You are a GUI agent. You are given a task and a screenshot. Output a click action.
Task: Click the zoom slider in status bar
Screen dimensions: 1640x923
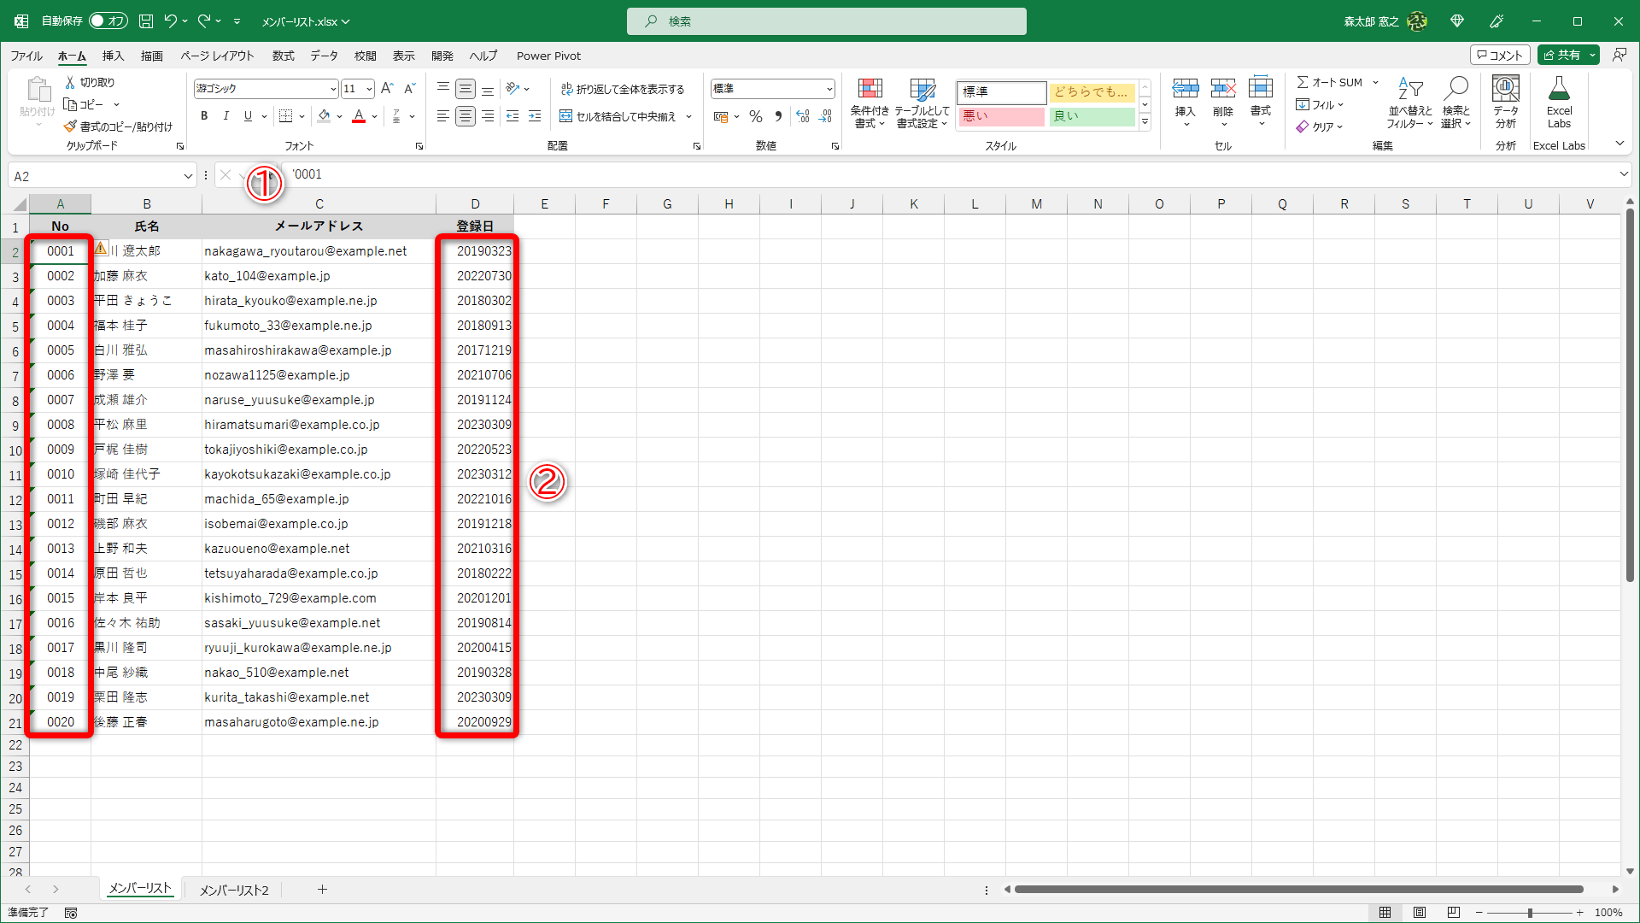click(1530, 913)
